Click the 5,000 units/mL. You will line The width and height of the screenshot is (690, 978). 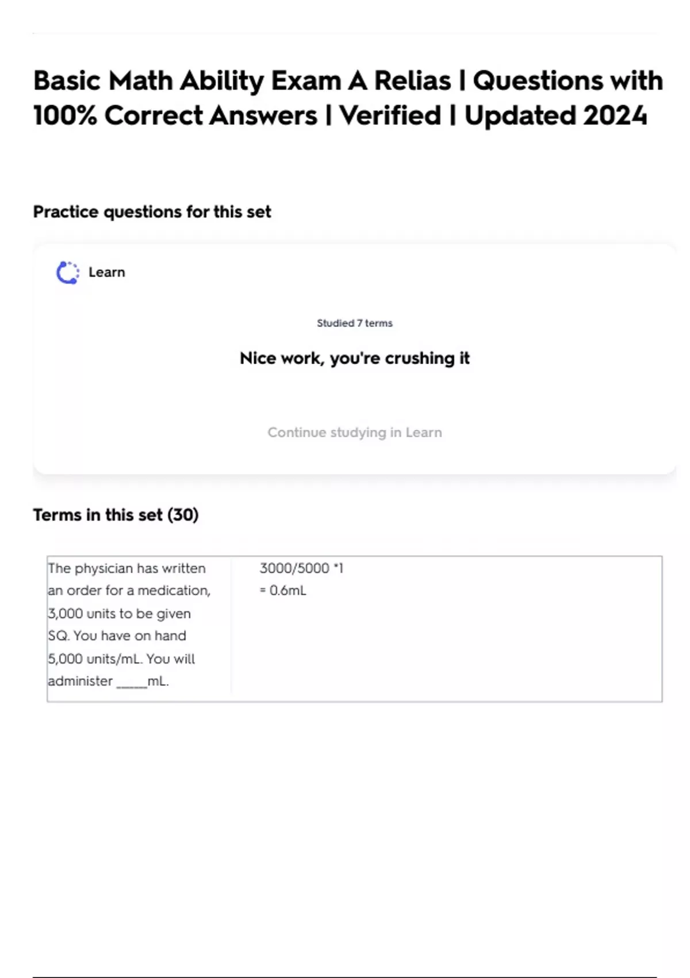[x=121, y=659]
